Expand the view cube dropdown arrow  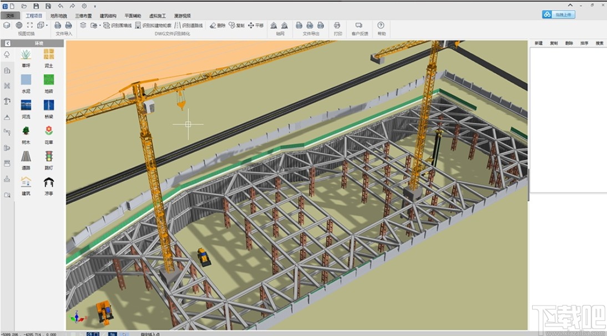click(47, 26)
